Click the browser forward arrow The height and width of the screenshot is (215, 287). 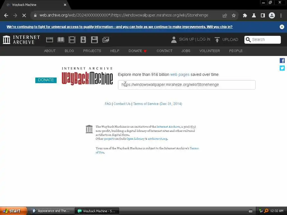coord(15,16)
